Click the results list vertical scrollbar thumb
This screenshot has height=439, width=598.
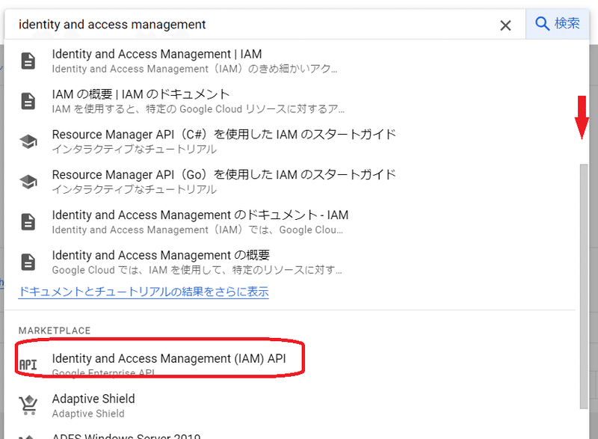584,286
